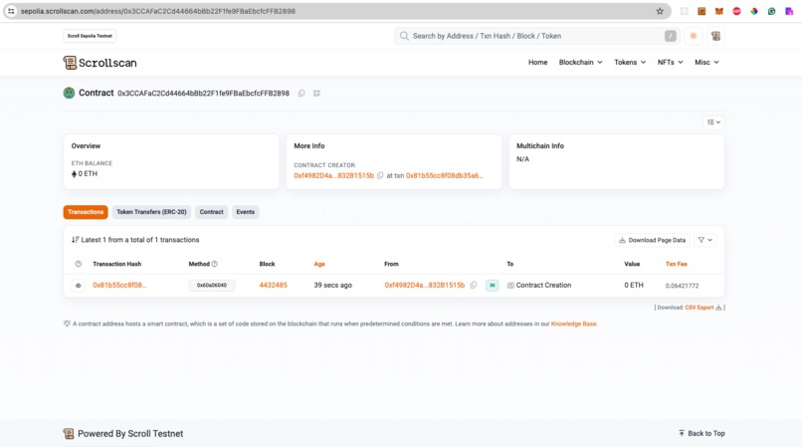Screen dimensions: 802x447
Task: Open block 4432485
Action: click(273, 285)
